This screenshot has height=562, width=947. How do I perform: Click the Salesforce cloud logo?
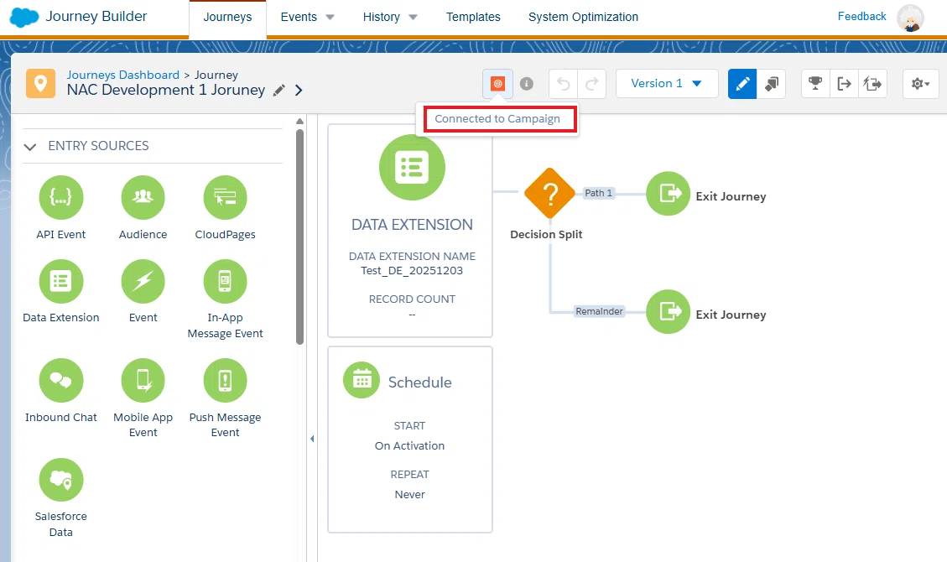coord(24,17)
